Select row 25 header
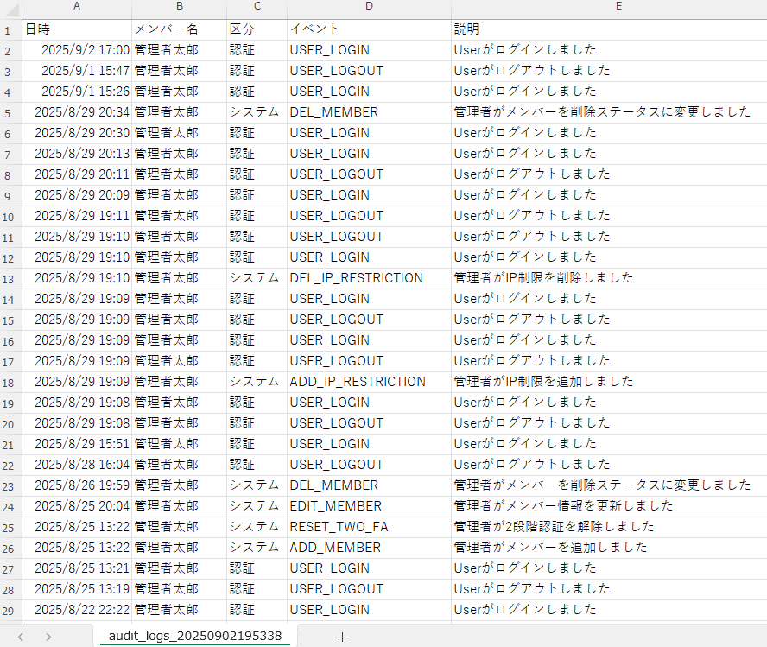767x647 pixels. [x=10, y=527]
